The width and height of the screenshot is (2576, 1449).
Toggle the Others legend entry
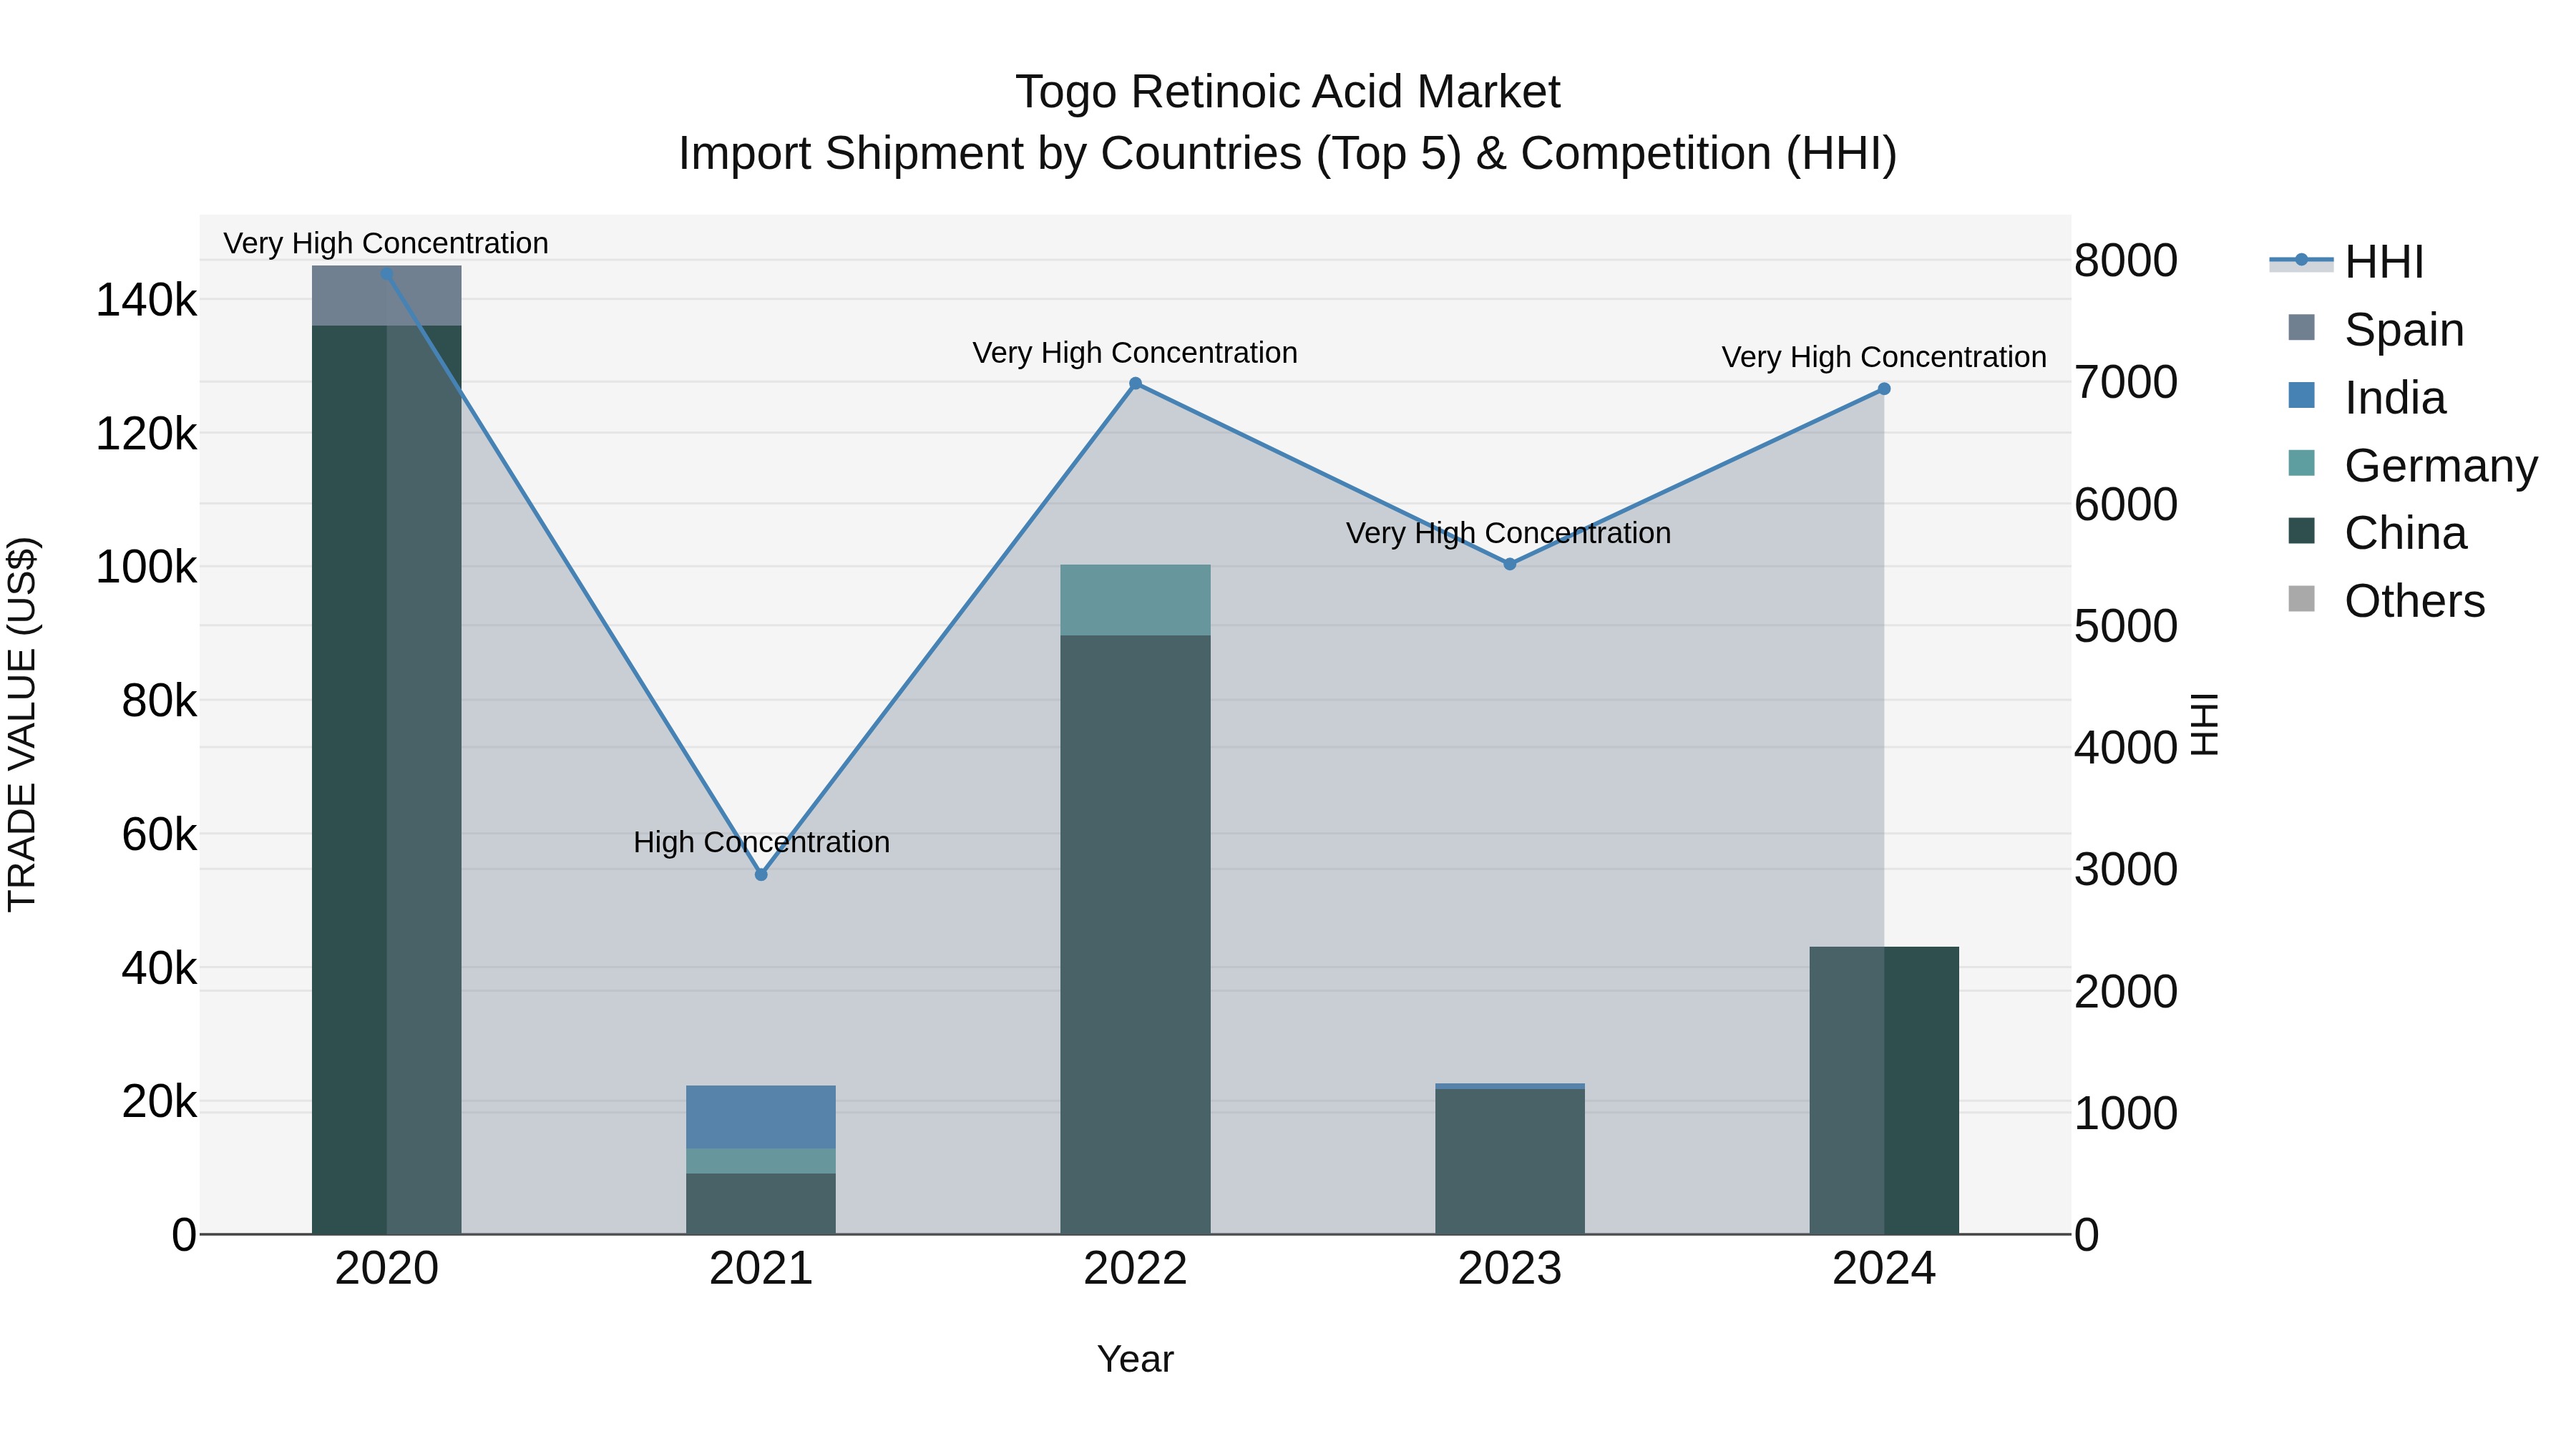[x=2386, y=601]
